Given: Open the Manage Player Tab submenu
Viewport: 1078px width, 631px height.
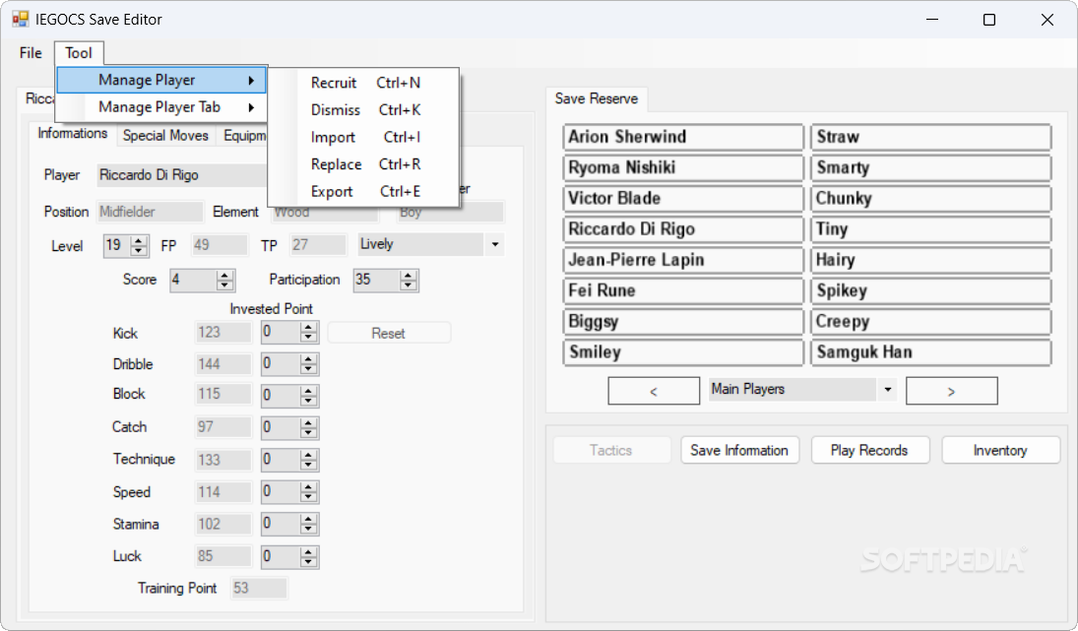Looking at the screenshot, I should point(161,107).
